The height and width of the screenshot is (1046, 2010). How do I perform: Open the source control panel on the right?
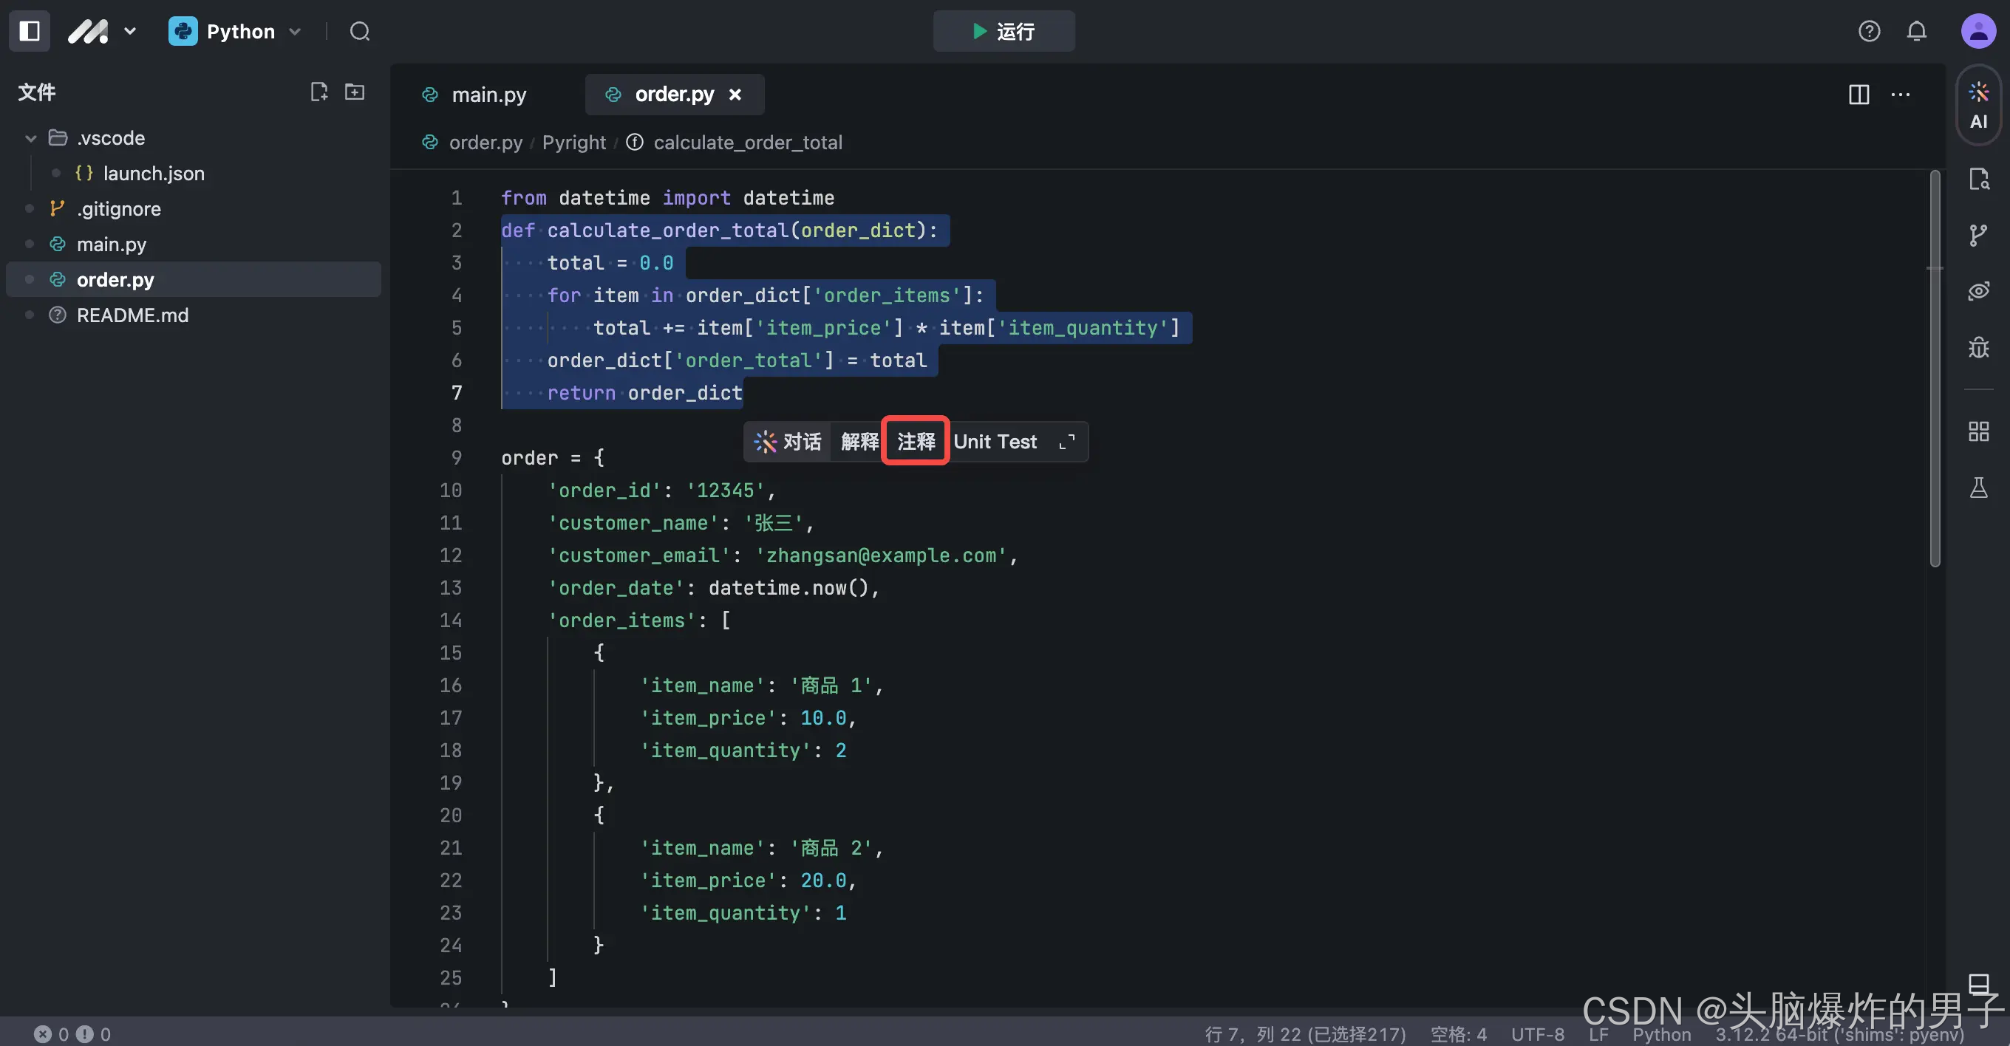point(1980,235)
